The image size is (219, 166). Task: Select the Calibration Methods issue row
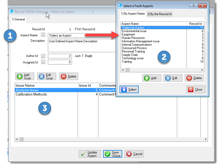(x=31, y=94)
